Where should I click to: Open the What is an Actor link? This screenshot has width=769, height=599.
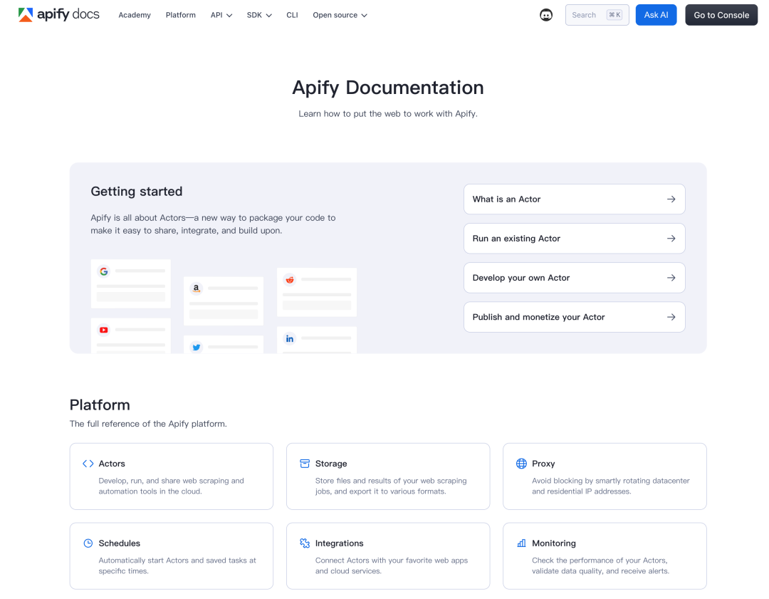(x=574, y=199)
